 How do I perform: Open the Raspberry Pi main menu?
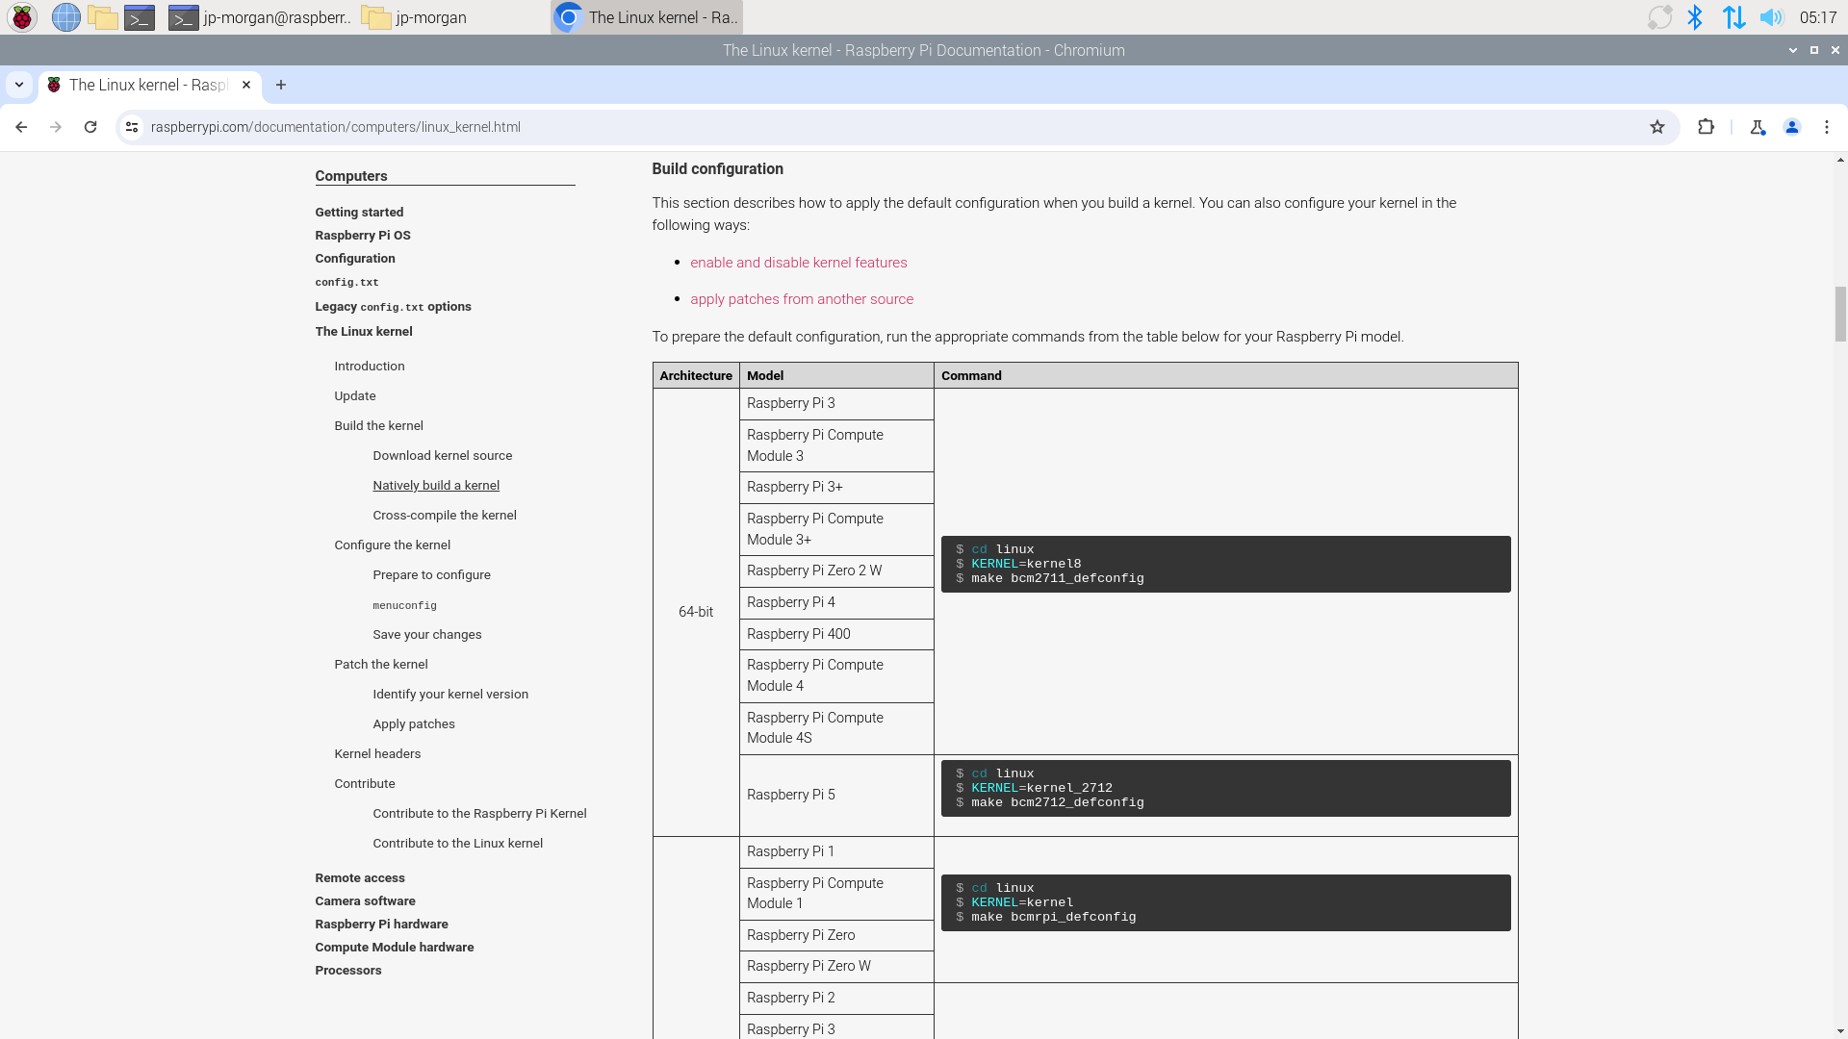point(22,17)
